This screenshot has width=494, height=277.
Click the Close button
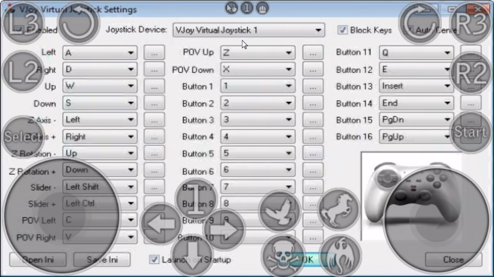453,259
